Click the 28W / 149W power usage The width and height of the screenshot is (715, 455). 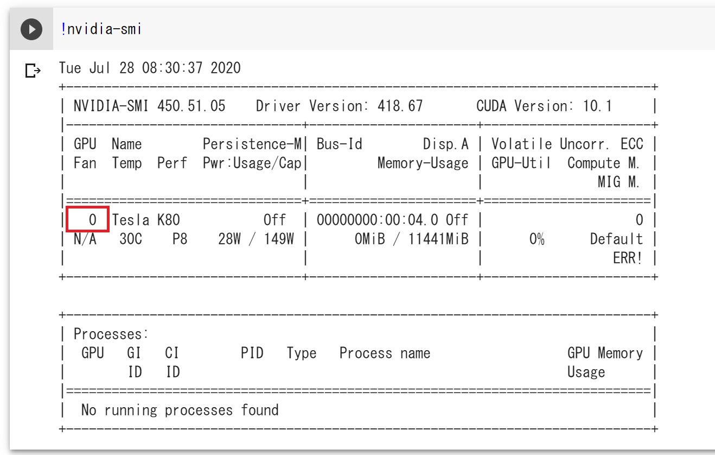(x=256, y=239)
